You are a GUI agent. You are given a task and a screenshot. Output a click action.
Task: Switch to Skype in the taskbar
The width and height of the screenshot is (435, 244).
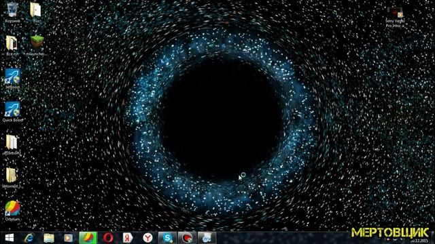click(x=167, y=238)
